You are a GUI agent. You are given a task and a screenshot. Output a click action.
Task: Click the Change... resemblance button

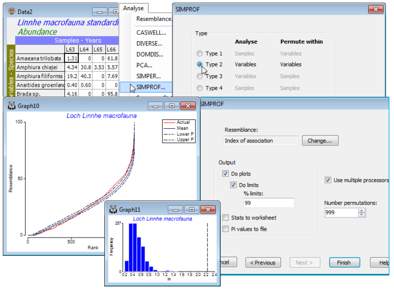click(320, 141)
